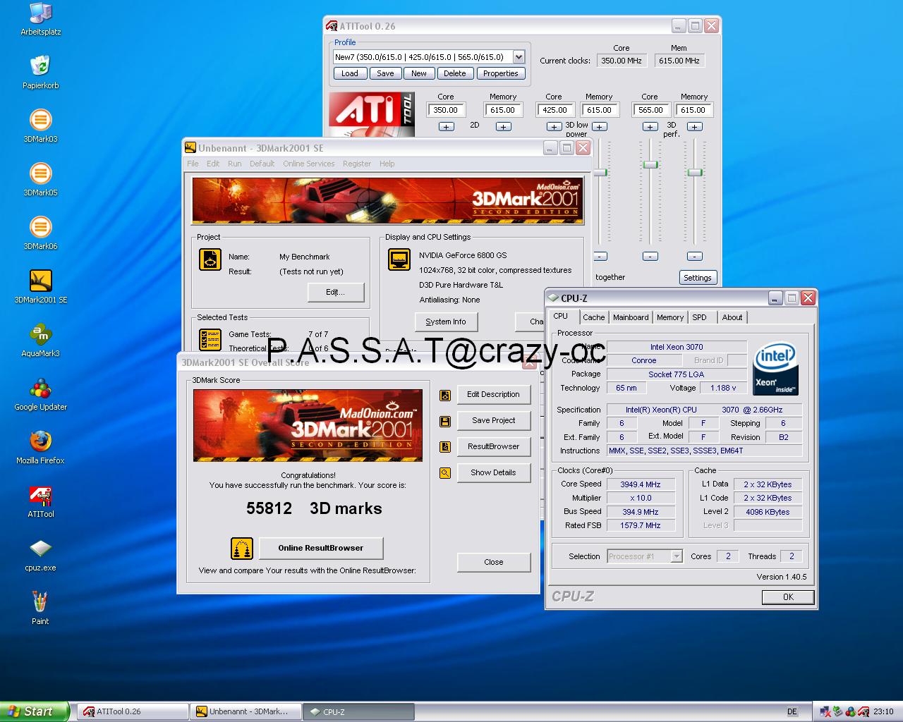The height and width of the screenshot is (722, 903).
Task: Click minus button below 3D perf Memory slider
Action: click(695, 257)
